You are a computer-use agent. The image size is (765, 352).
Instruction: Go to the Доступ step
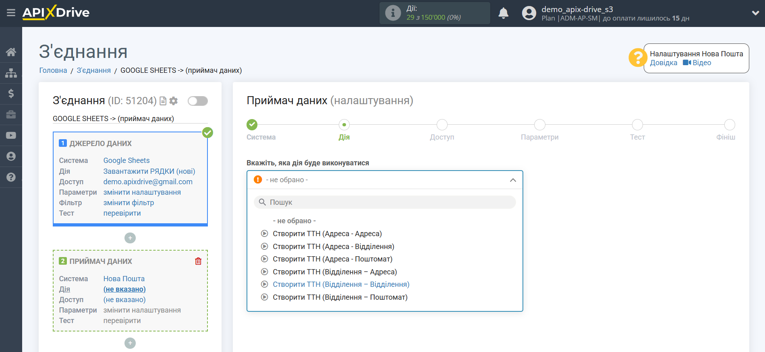click(442, 125)
